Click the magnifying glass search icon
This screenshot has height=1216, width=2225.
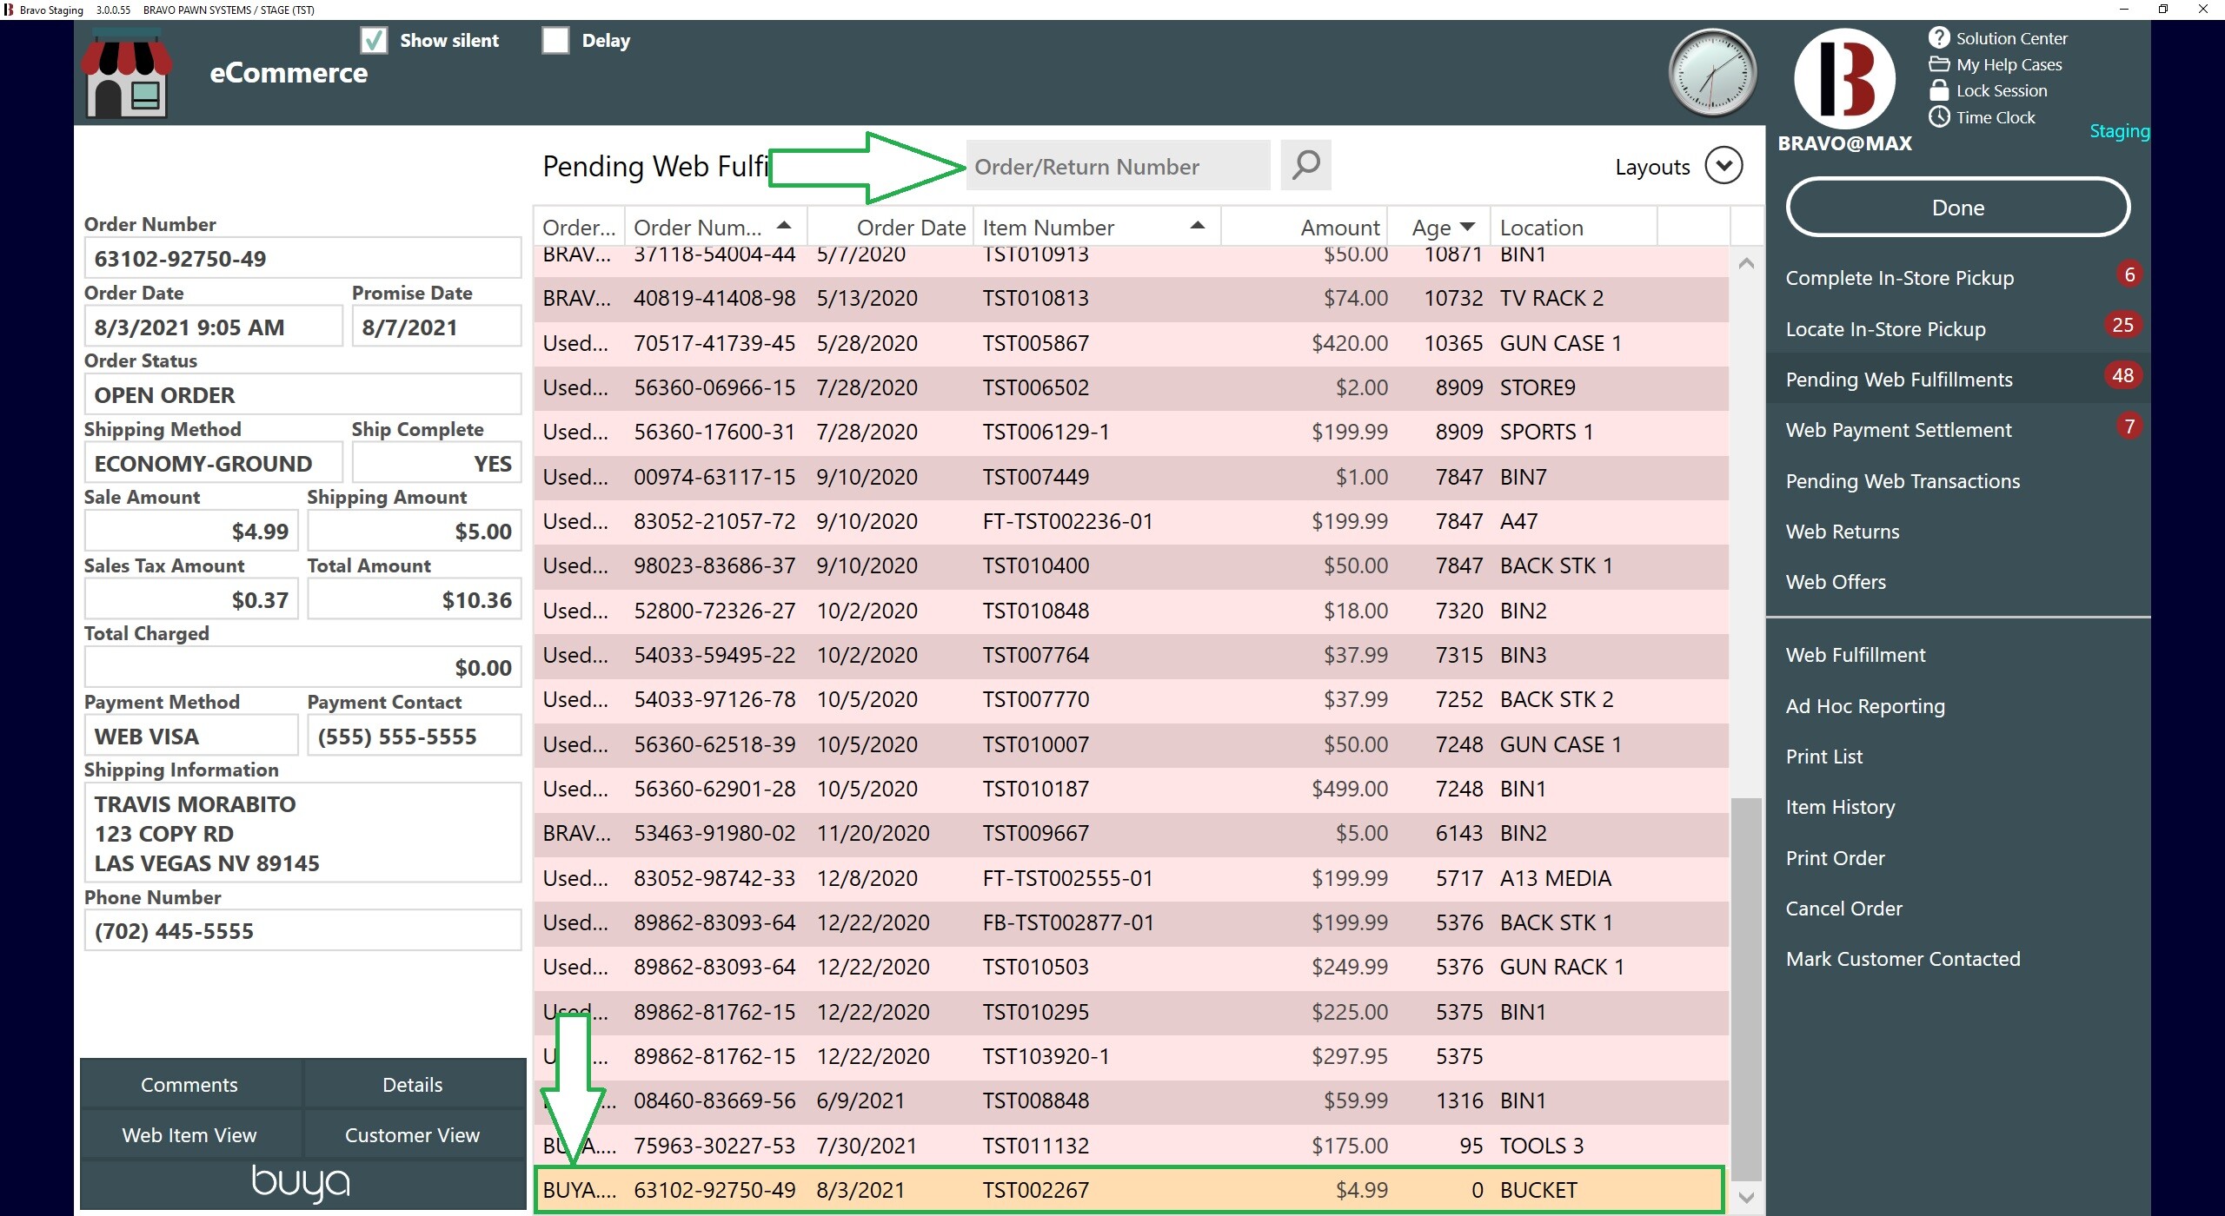[1305, 165]
